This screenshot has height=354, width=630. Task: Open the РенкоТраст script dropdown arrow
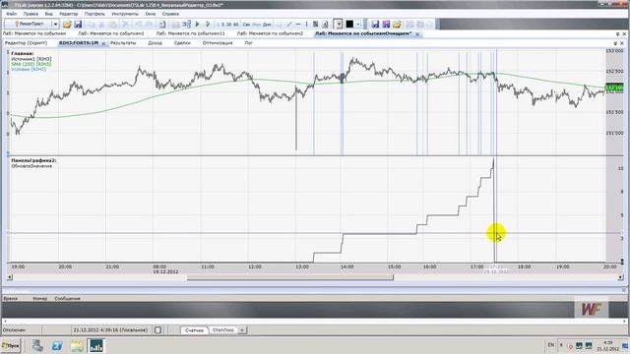click(55, 25)
